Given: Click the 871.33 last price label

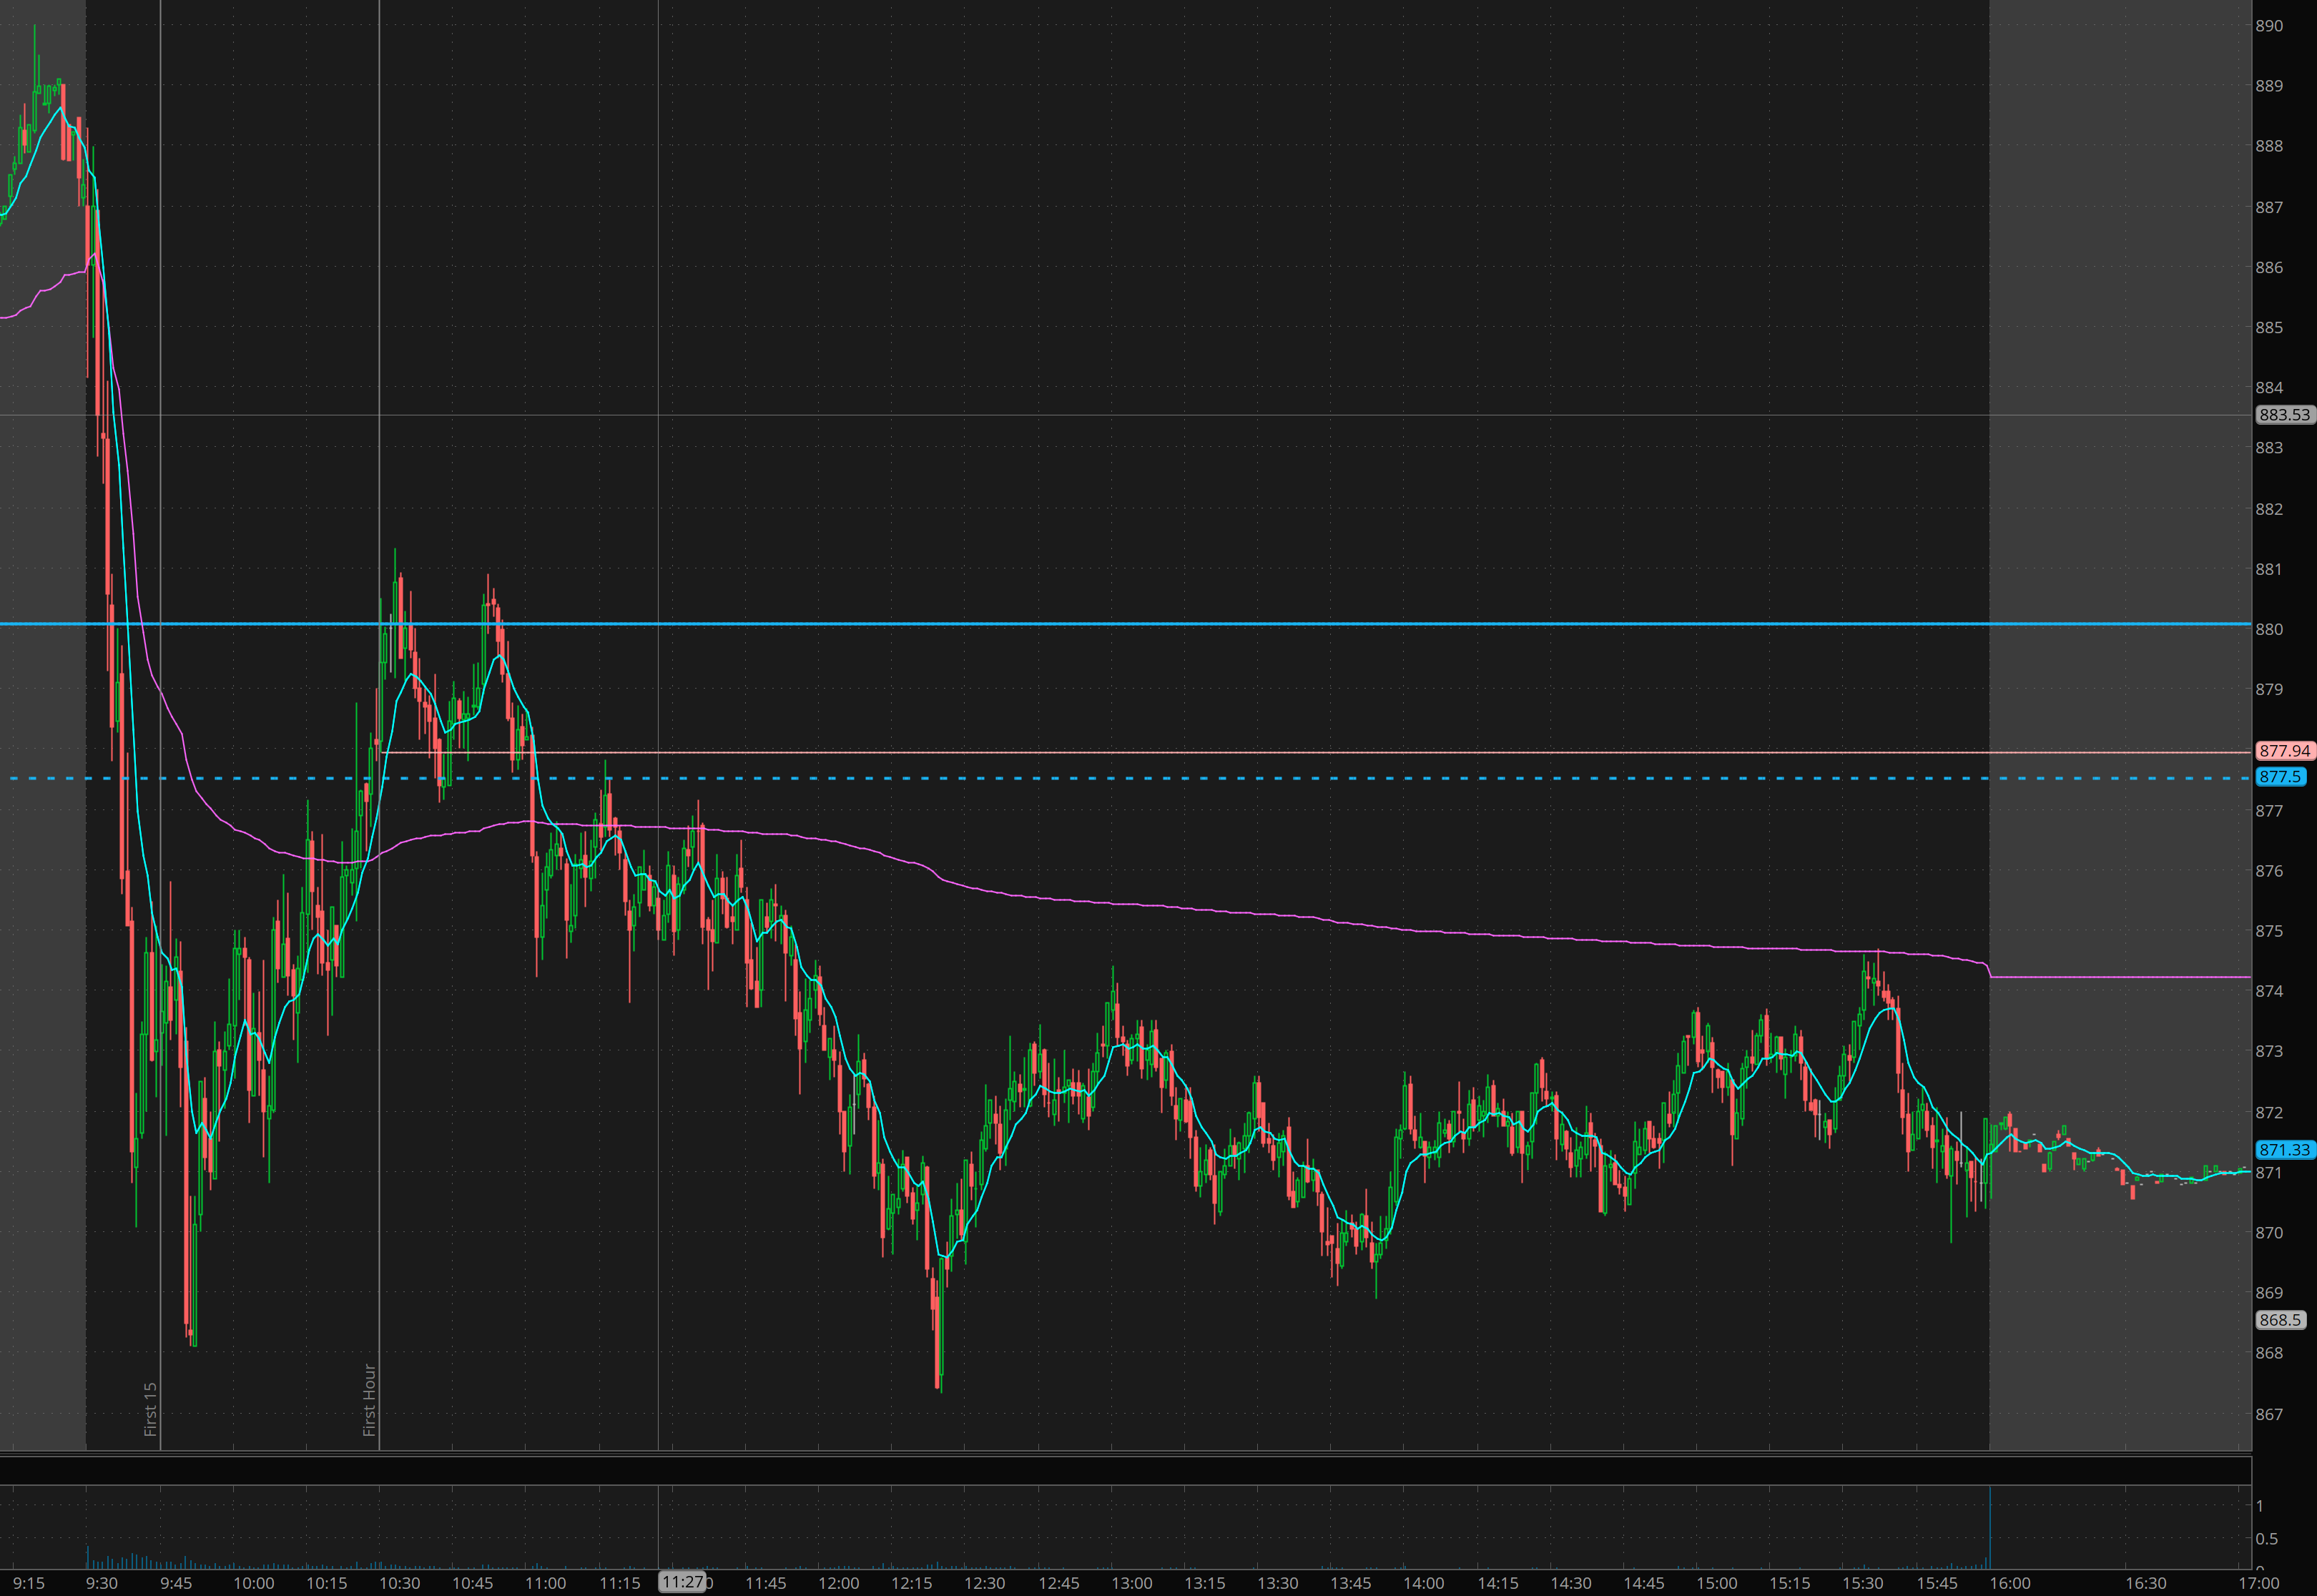Looking at the screenshot, I should (x=2284, y=1150).
